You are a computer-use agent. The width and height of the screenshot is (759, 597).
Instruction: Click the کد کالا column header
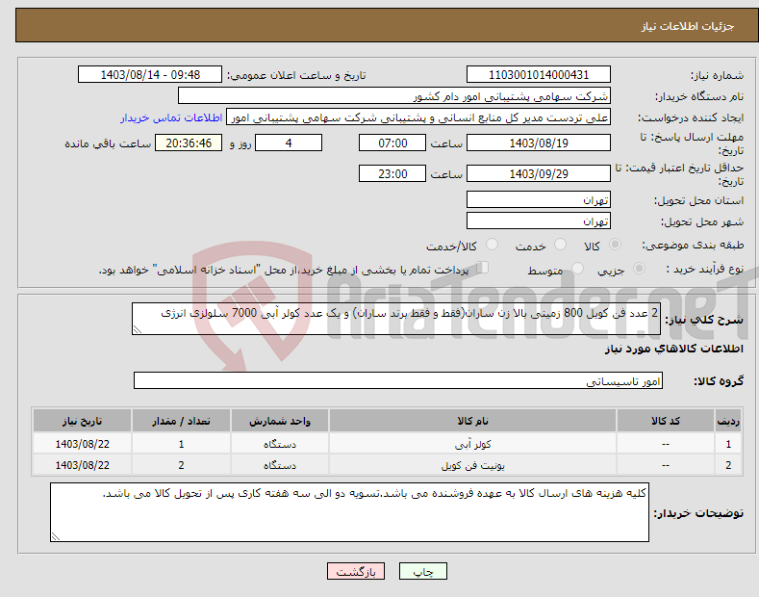(666, 421)
